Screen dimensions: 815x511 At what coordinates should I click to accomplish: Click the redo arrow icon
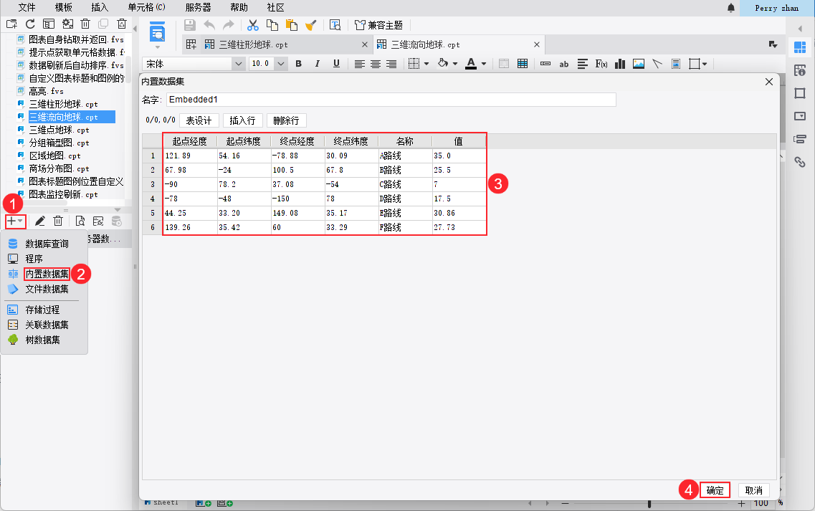pos(228,25)
